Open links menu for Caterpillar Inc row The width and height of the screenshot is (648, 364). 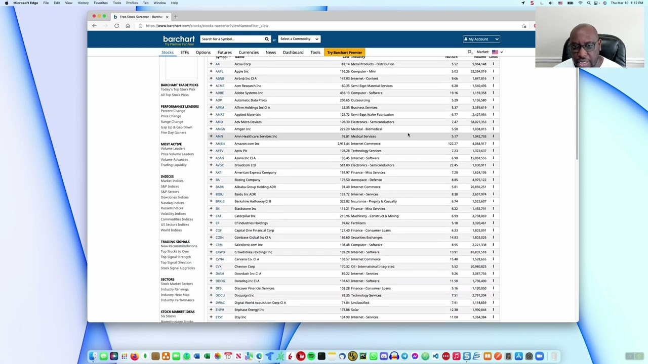click(x=493, y=216)
